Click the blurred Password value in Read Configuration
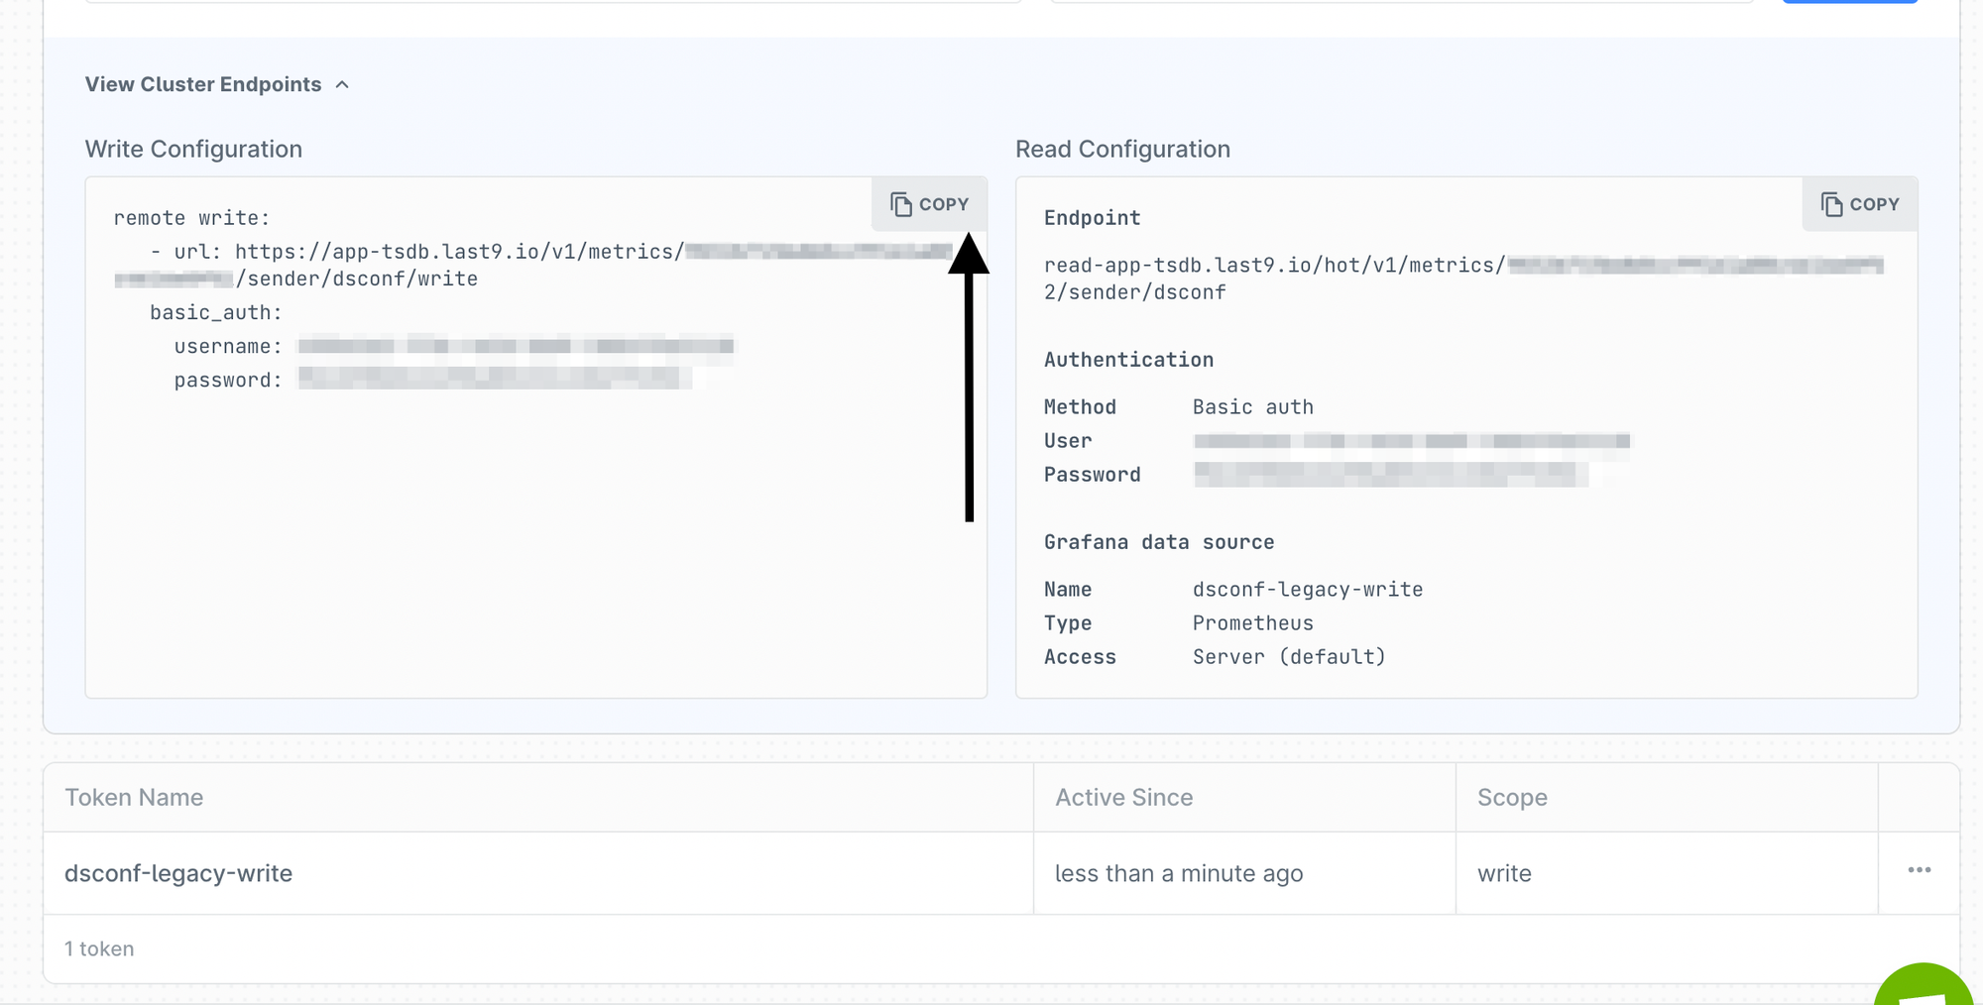This screenshot has width=1983, height=1005. pyautogui.click(x=1391, y=475)
